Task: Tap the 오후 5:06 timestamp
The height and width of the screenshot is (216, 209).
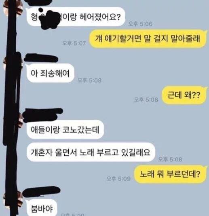Action: coord(140,24)
